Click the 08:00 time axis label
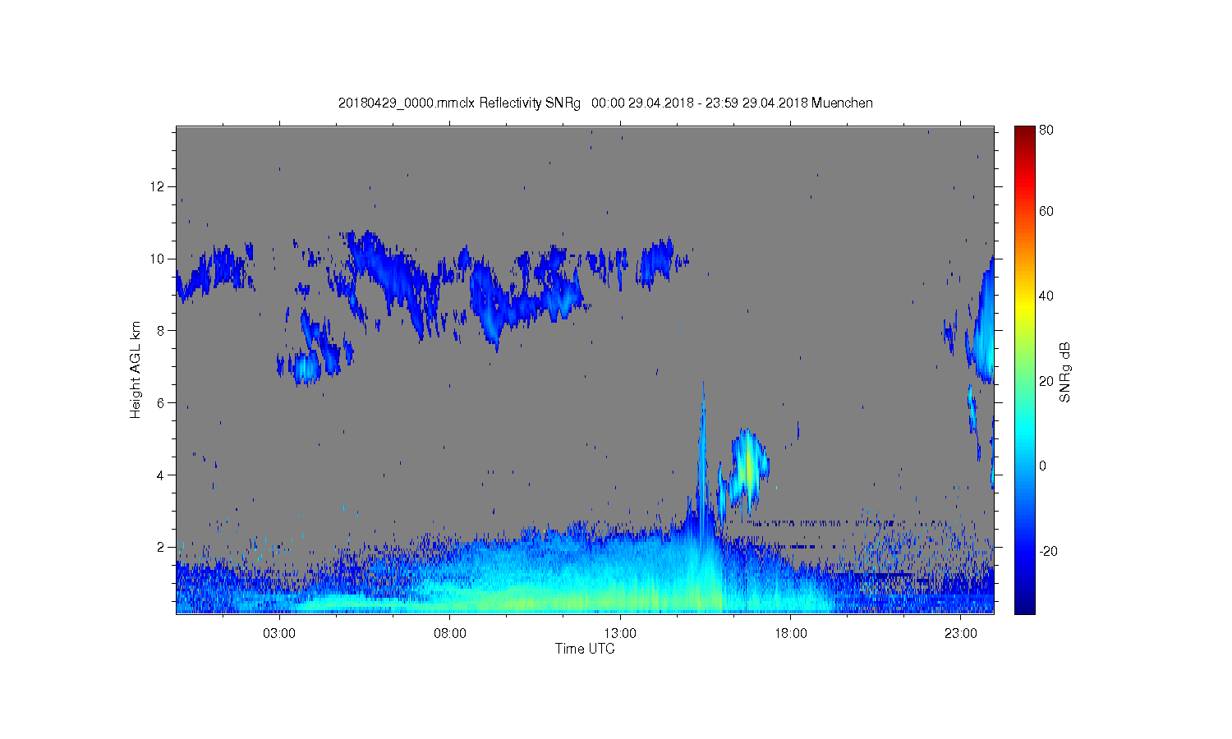 pos(450,634)
